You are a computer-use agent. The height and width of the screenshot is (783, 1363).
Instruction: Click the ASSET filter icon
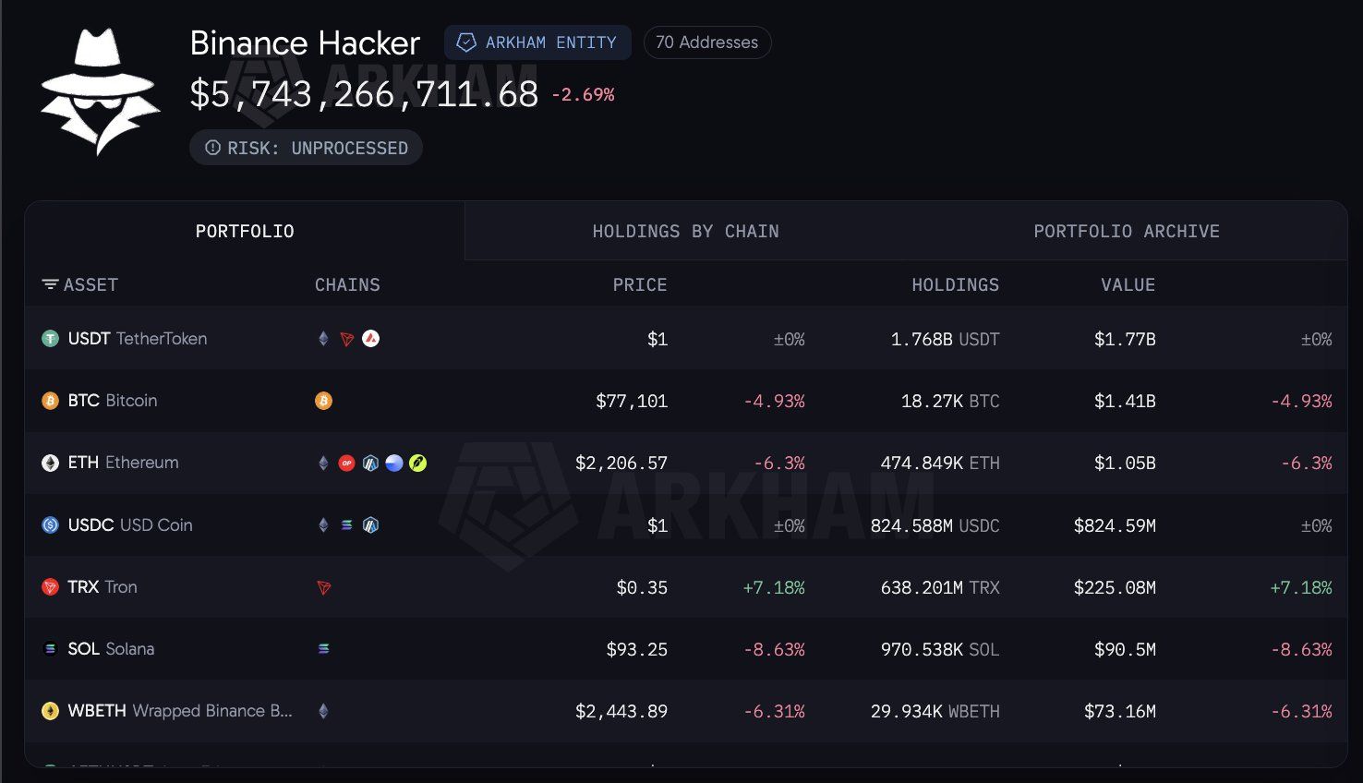(50, 284)
